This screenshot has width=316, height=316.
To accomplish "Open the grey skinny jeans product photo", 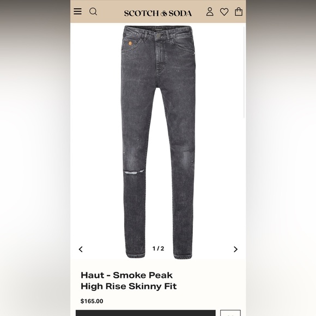I will click(158, 142).
